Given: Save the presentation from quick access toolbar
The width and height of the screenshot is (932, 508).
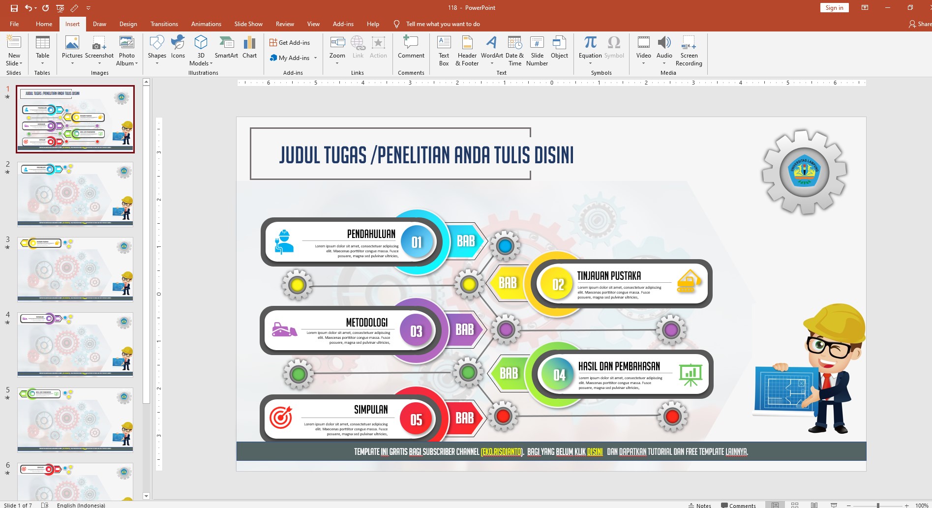Looking at the screenshot, I should (x=14, y=8).
